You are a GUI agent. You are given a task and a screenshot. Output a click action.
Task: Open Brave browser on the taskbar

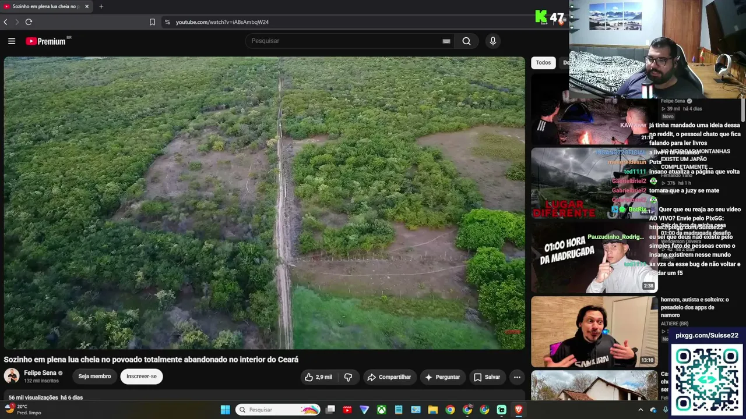click(518, 410)
